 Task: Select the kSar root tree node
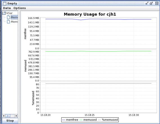coord(10,13)
